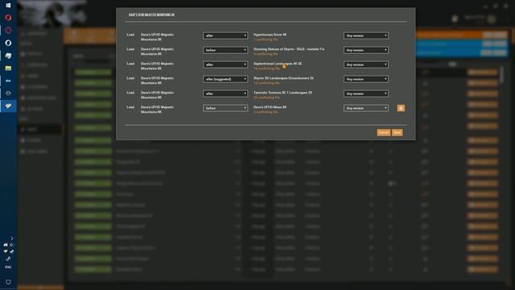Image resolution: width=515 pixels, height=290 pixels.
Task: Open load order dropdown for Dave's UFHD Moss 8K
Action: [225, 108]
